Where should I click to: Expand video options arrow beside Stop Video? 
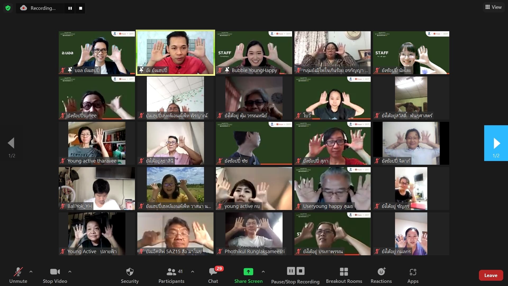click(x=70, y=271)
